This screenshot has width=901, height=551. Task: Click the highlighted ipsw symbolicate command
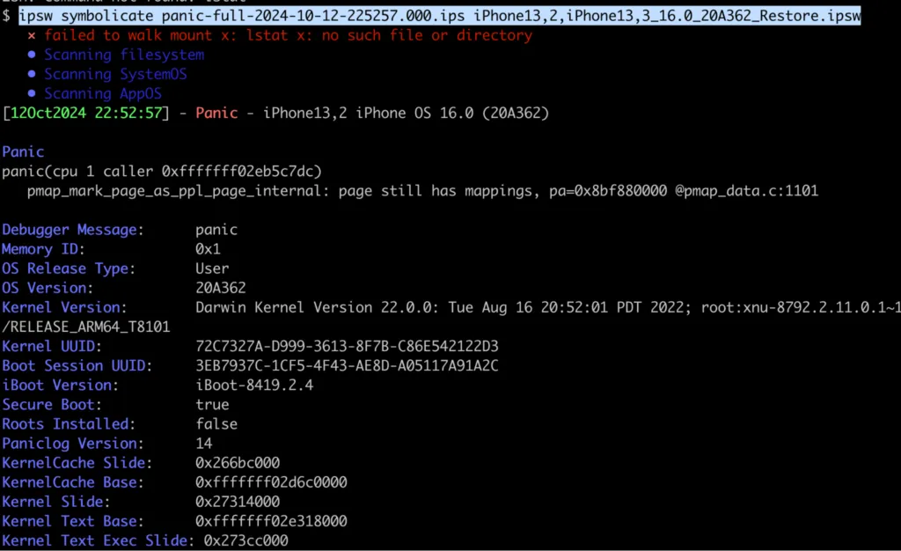(x=440, y=16)
